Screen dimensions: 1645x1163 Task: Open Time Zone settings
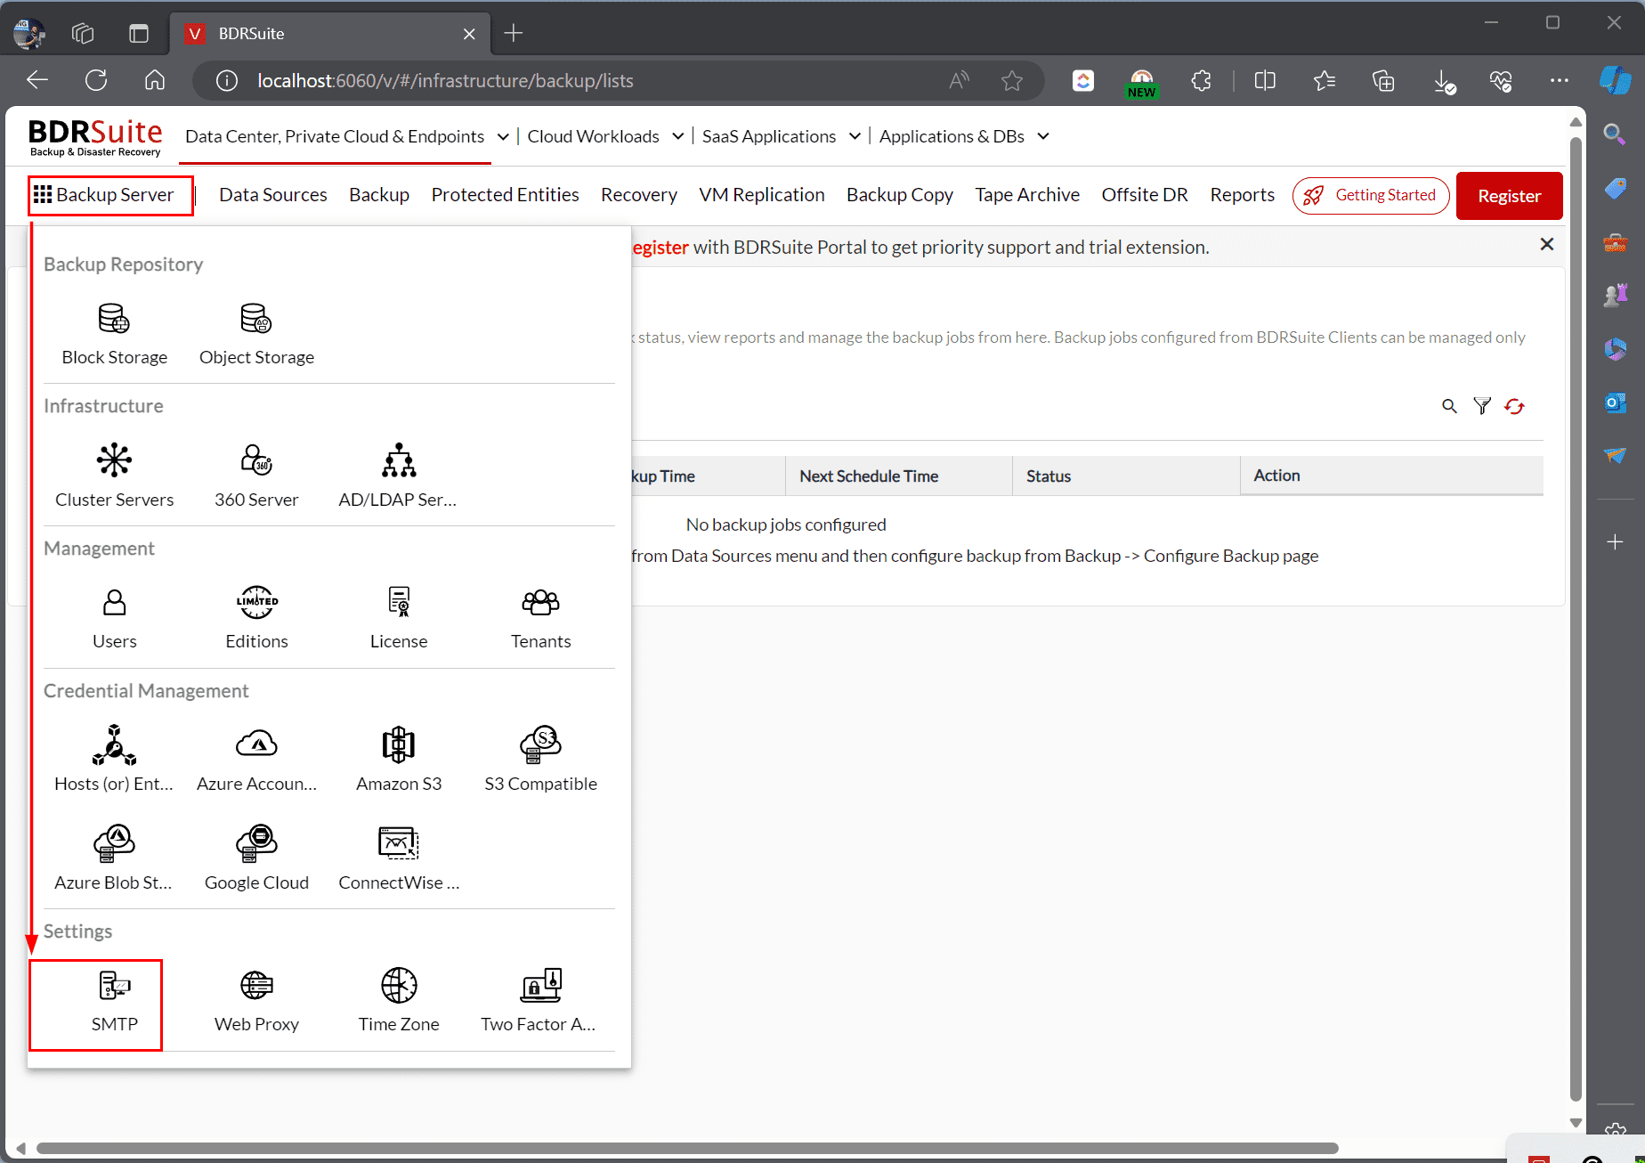(399, 1002)
